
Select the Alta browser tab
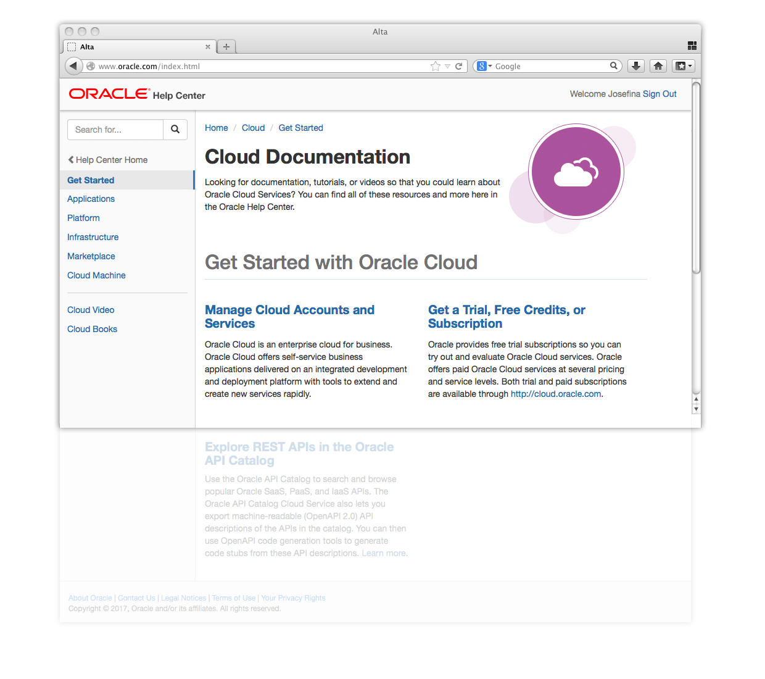pyautogui.click(x=139, y=47)
